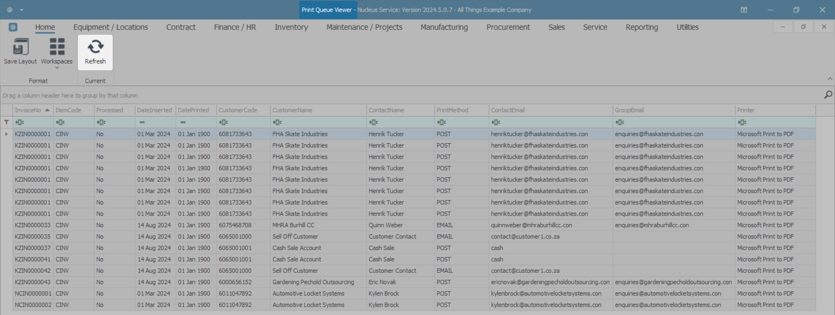Open CustomerCode filter condition selector
The height and width of the screenshot is (315, 835).
point(224,122)
